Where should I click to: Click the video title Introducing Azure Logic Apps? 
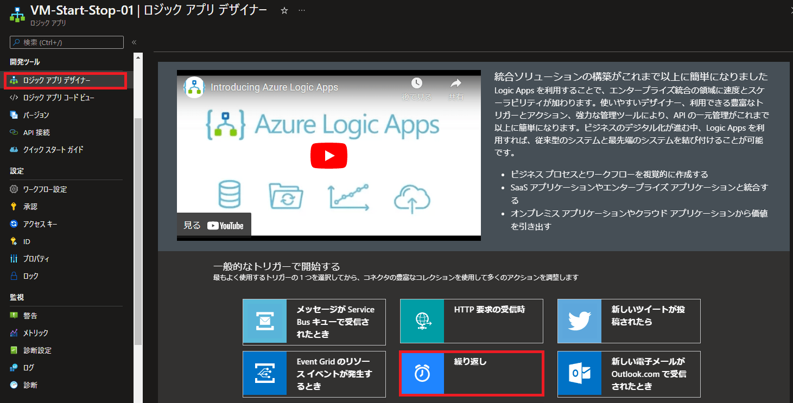pos(274,87)
